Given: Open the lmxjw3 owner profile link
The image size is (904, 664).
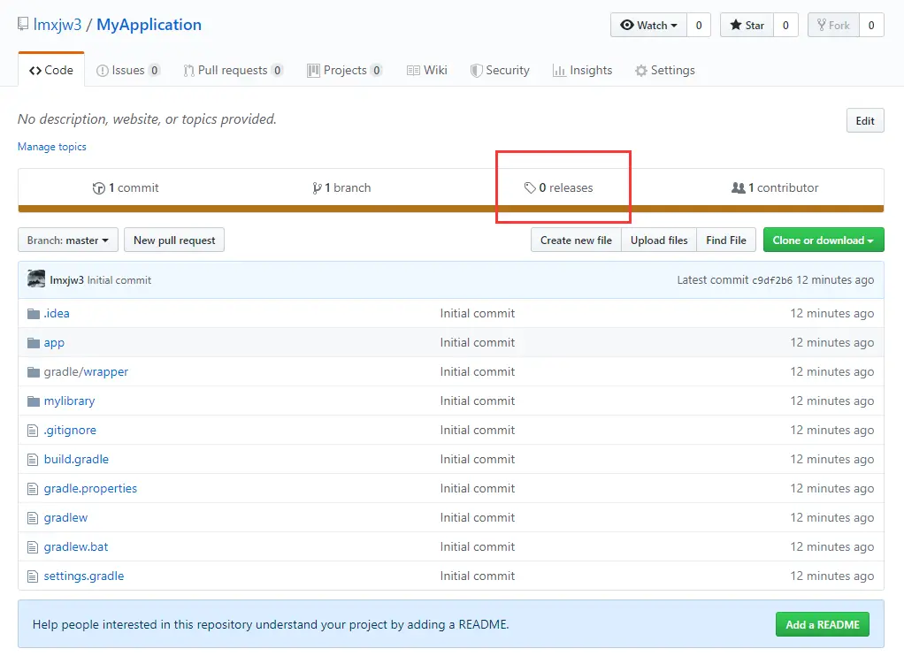Looking at the screenshot, I should (57, 25).
